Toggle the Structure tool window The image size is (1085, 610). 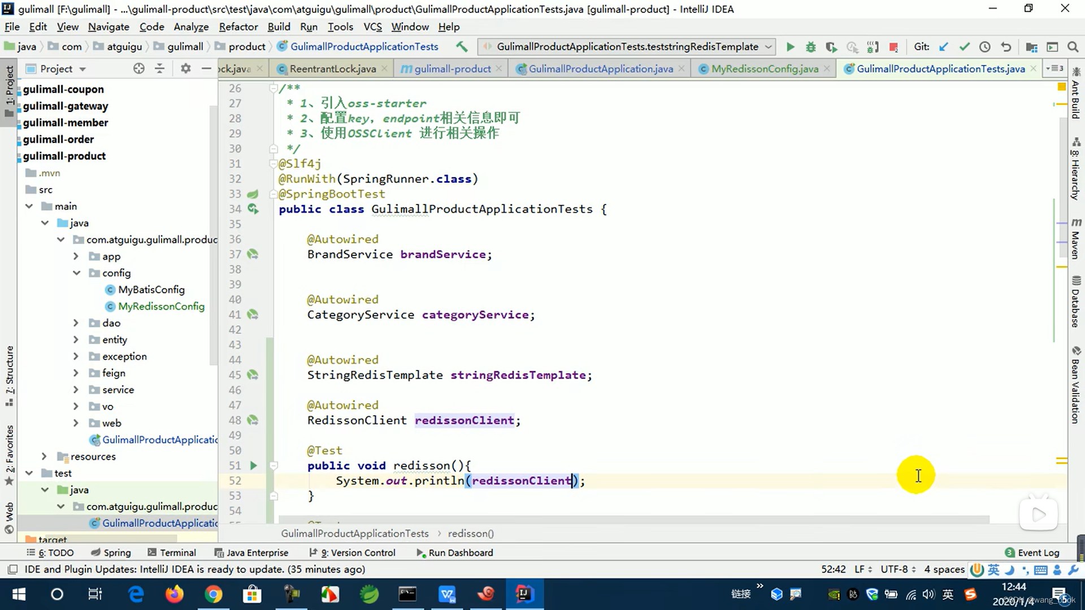[9, 376]
